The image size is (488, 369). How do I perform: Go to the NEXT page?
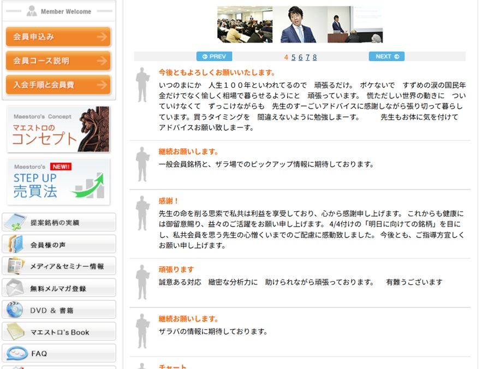click(x=386, y=56)
